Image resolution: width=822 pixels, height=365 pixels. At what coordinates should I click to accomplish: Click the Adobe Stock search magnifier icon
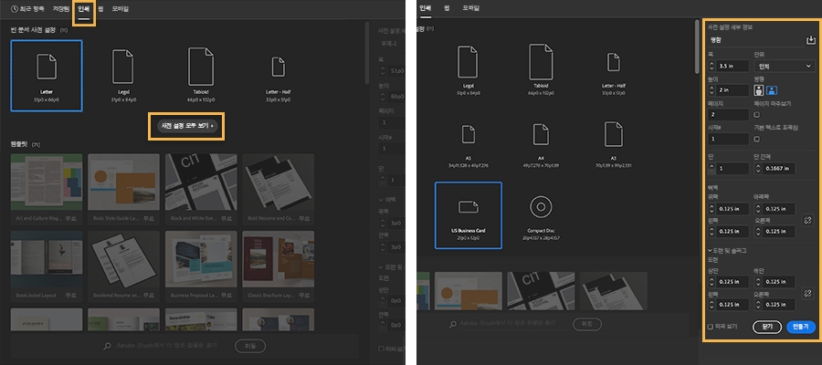pos(108,346)
